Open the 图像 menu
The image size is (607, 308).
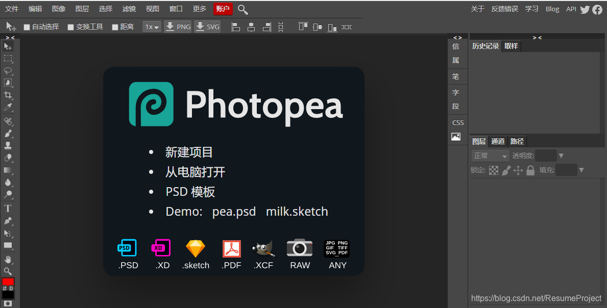click(59, 9)
